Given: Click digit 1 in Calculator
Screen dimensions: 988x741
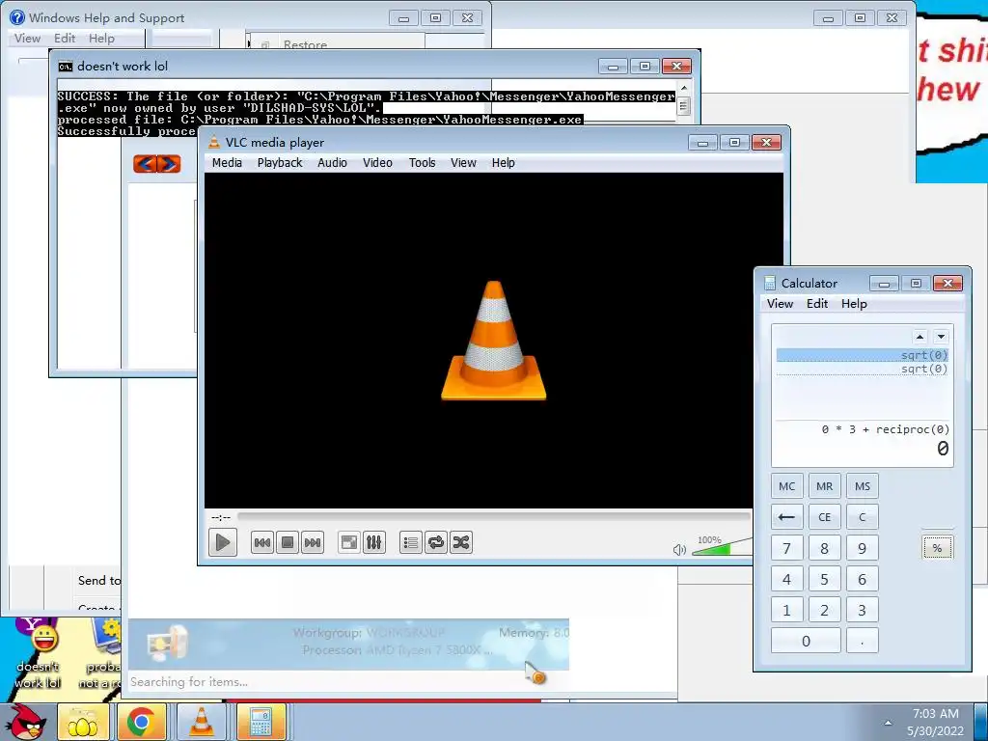Looking at the screenshot, I should point(787,610).
